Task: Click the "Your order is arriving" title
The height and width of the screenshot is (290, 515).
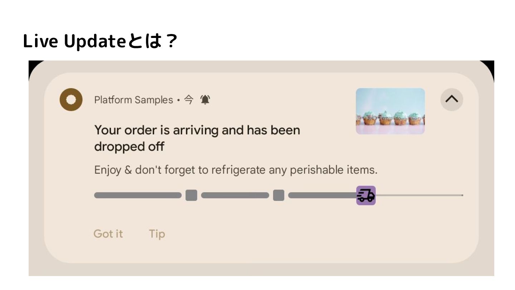Action: point(197,138)
